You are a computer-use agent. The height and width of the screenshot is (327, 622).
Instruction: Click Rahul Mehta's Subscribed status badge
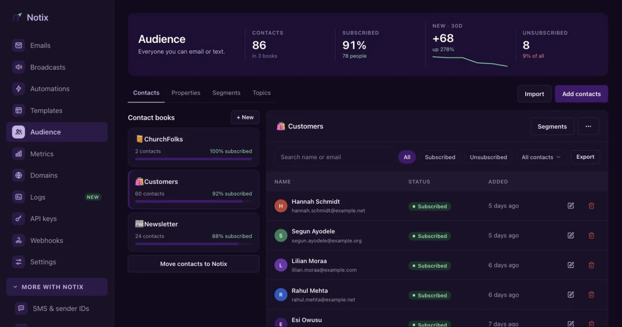(x=430, y=295)
